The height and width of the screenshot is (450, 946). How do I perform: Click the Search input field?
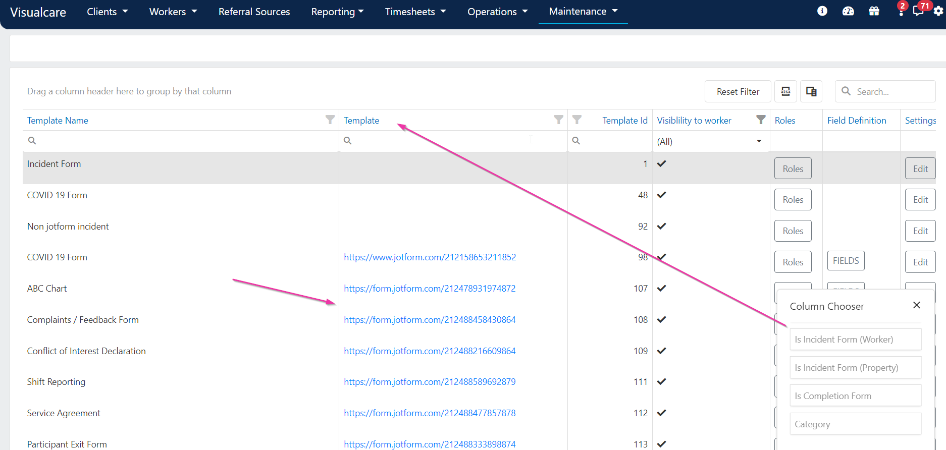pyautogui.click(x=885, y=91)
